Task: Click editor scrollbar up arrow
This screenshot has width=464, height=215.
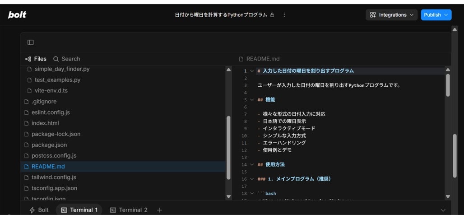Action: click(448, 70)
